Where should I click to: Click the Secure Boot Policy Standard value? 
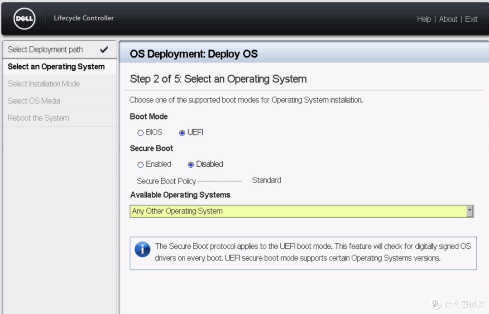(266, 180)
